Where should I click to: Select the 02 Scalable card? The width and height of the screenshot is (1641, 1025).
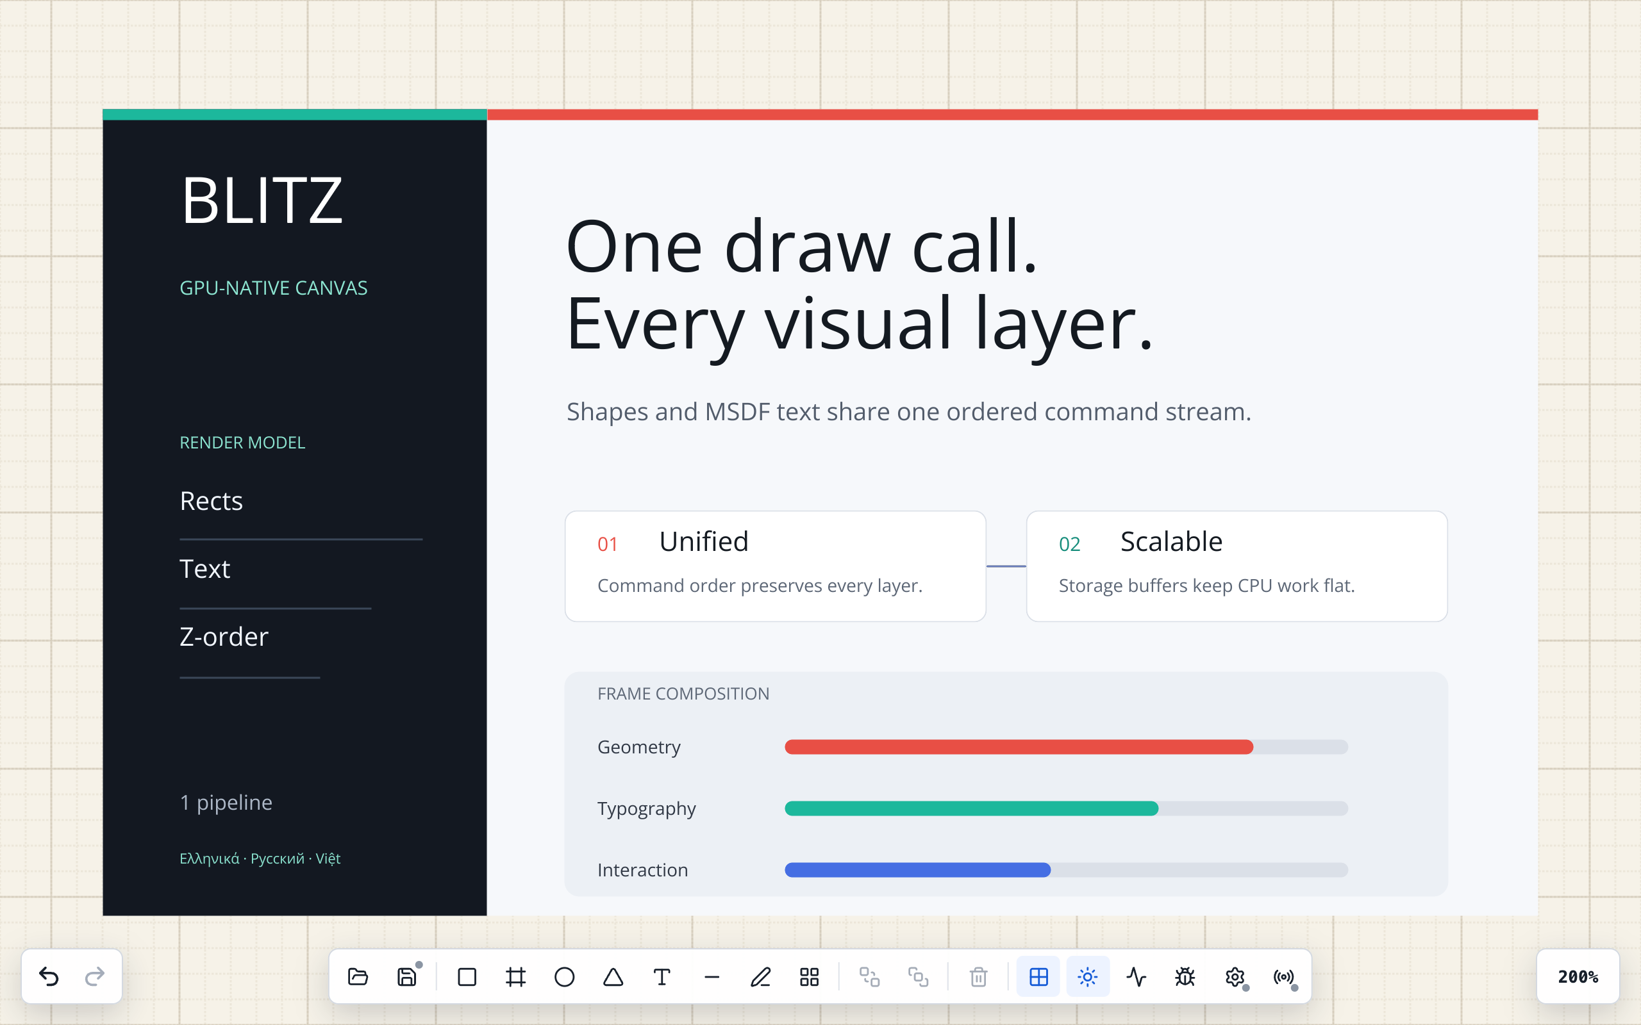pos(1237,566)
